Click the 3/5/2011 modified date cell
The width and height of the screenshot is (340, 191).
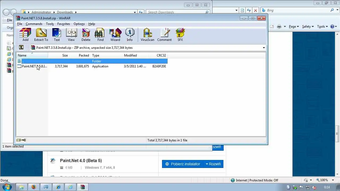click(135, 66)
